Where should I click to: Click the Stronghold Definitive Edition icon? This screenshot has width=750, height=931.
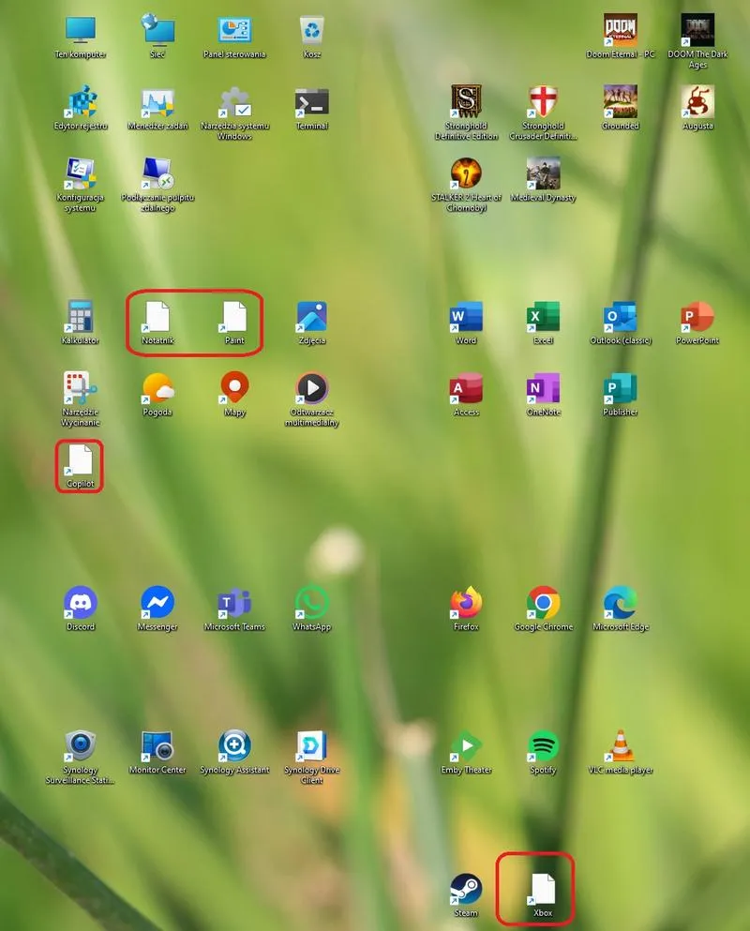466,101
